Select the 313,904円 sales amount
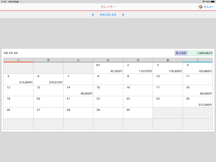 click(x=26, y=83)
